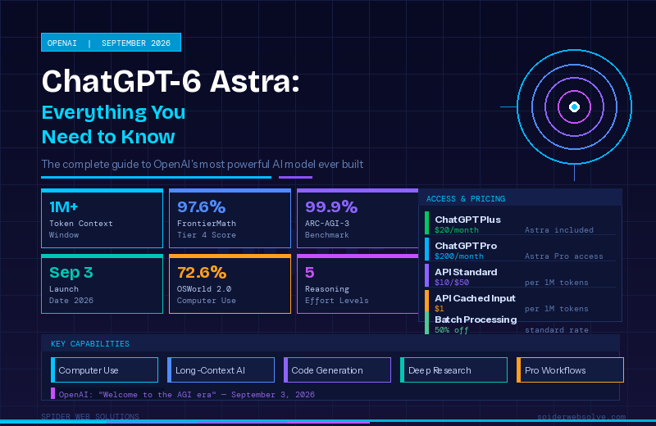The image size is (656, 426).
Task: Click the Batch Processing title
Action: click(x=476, y=319)
